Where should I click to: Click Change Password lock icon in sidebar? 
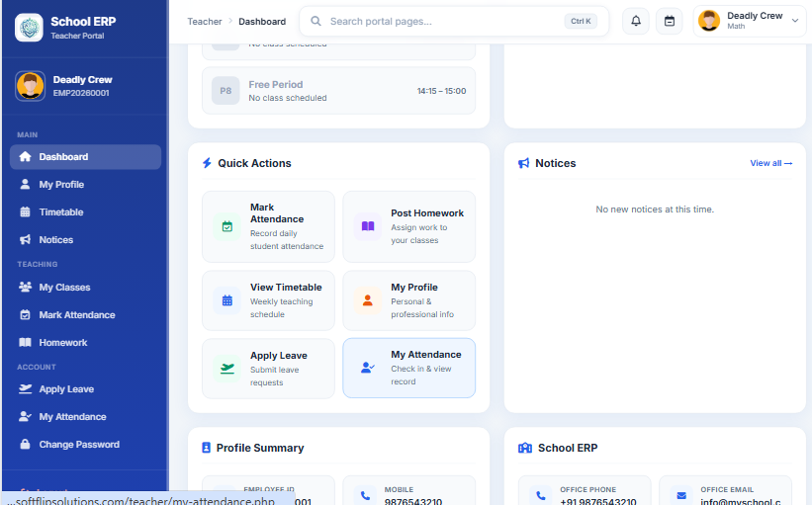click(x=25, y=445)
